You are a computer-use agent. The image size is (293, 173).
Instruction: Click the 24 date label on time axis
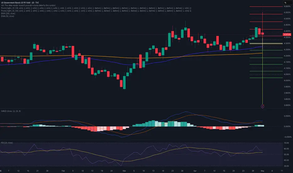point(112,171)
